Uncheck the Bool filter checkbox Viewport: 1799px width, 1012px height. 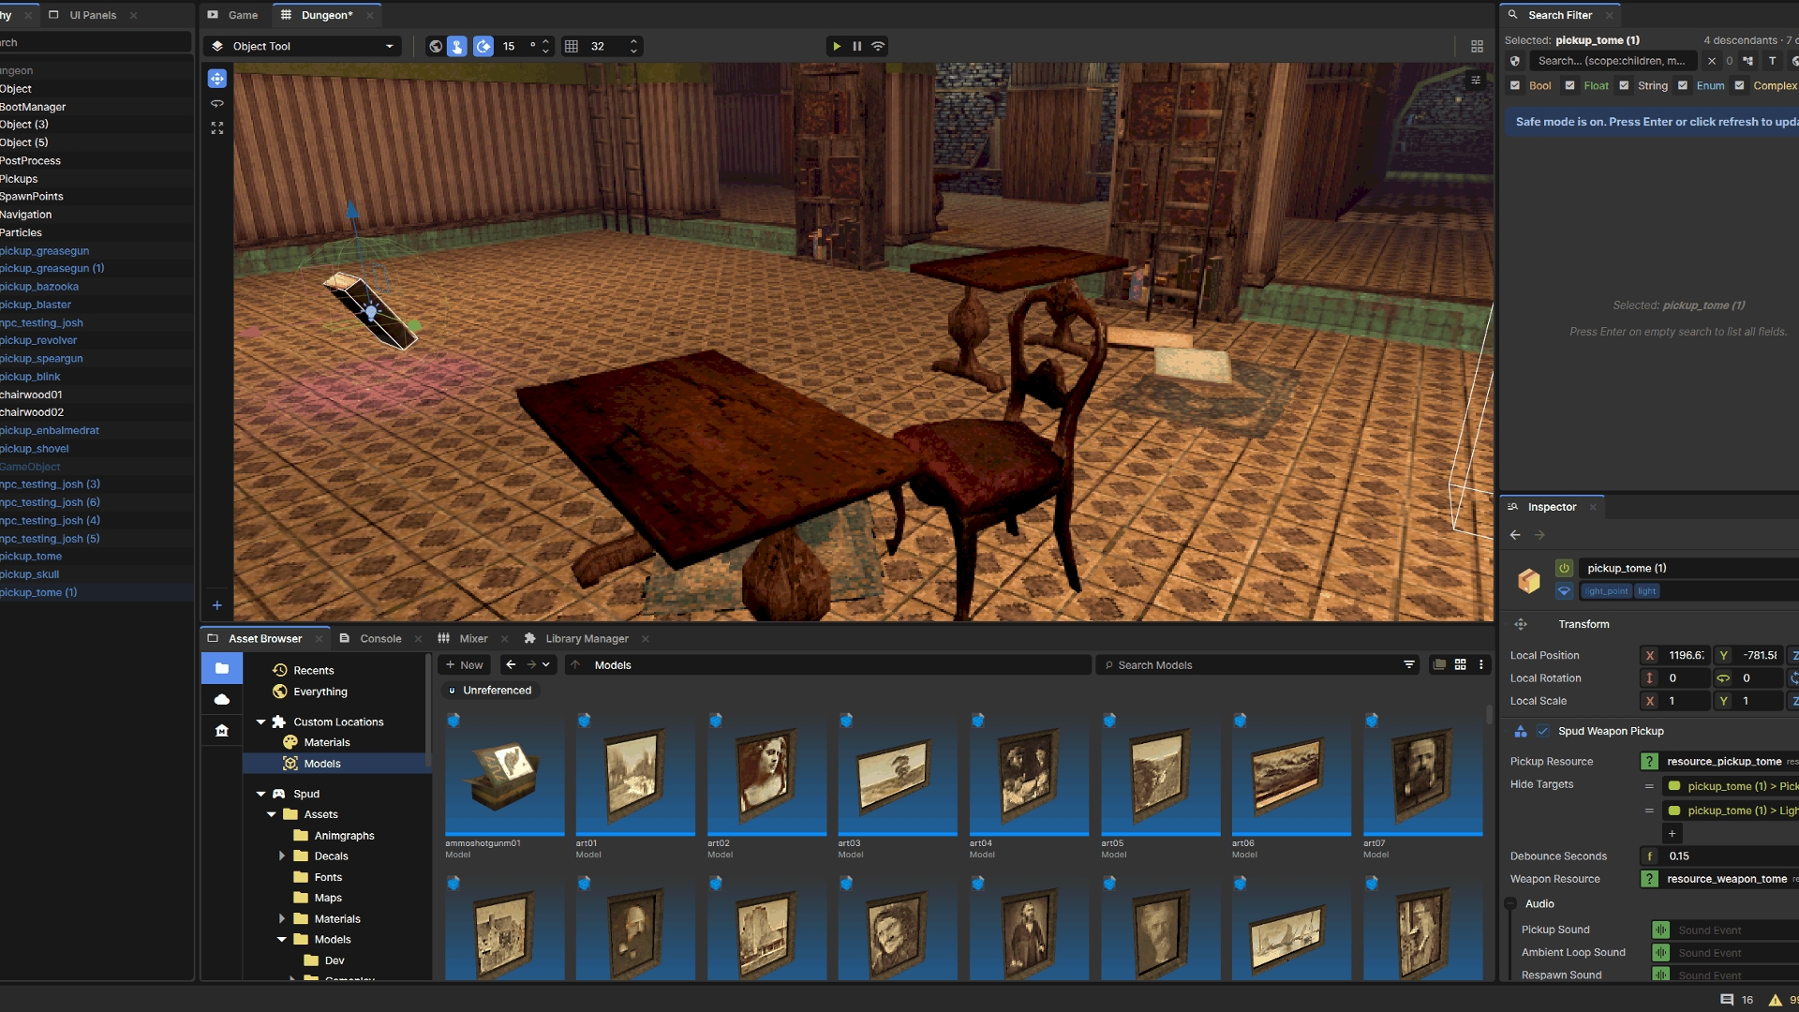(1515, 85)
